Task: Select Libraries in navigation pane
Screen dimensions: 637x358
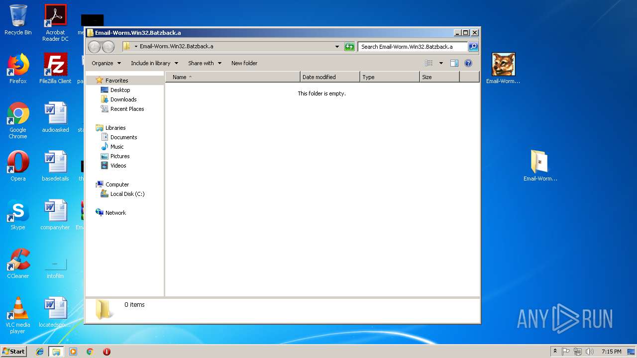Action: [x=115, y=128]
